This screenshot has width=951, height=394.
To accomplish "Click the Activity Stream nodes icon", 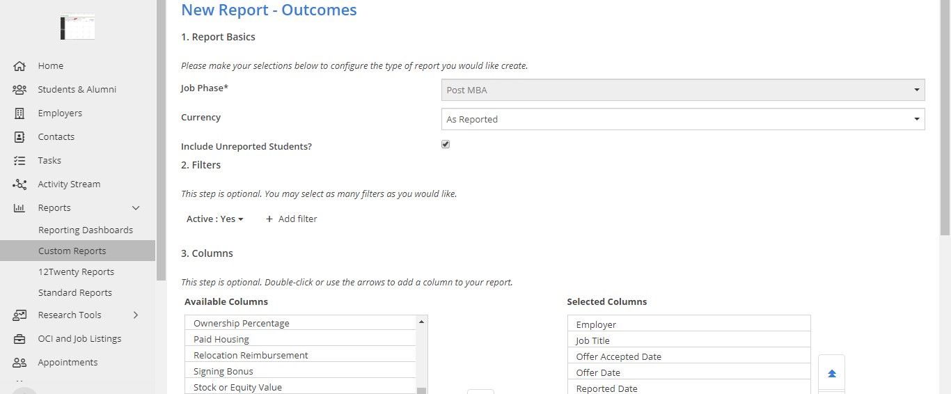I will [19, 184].
